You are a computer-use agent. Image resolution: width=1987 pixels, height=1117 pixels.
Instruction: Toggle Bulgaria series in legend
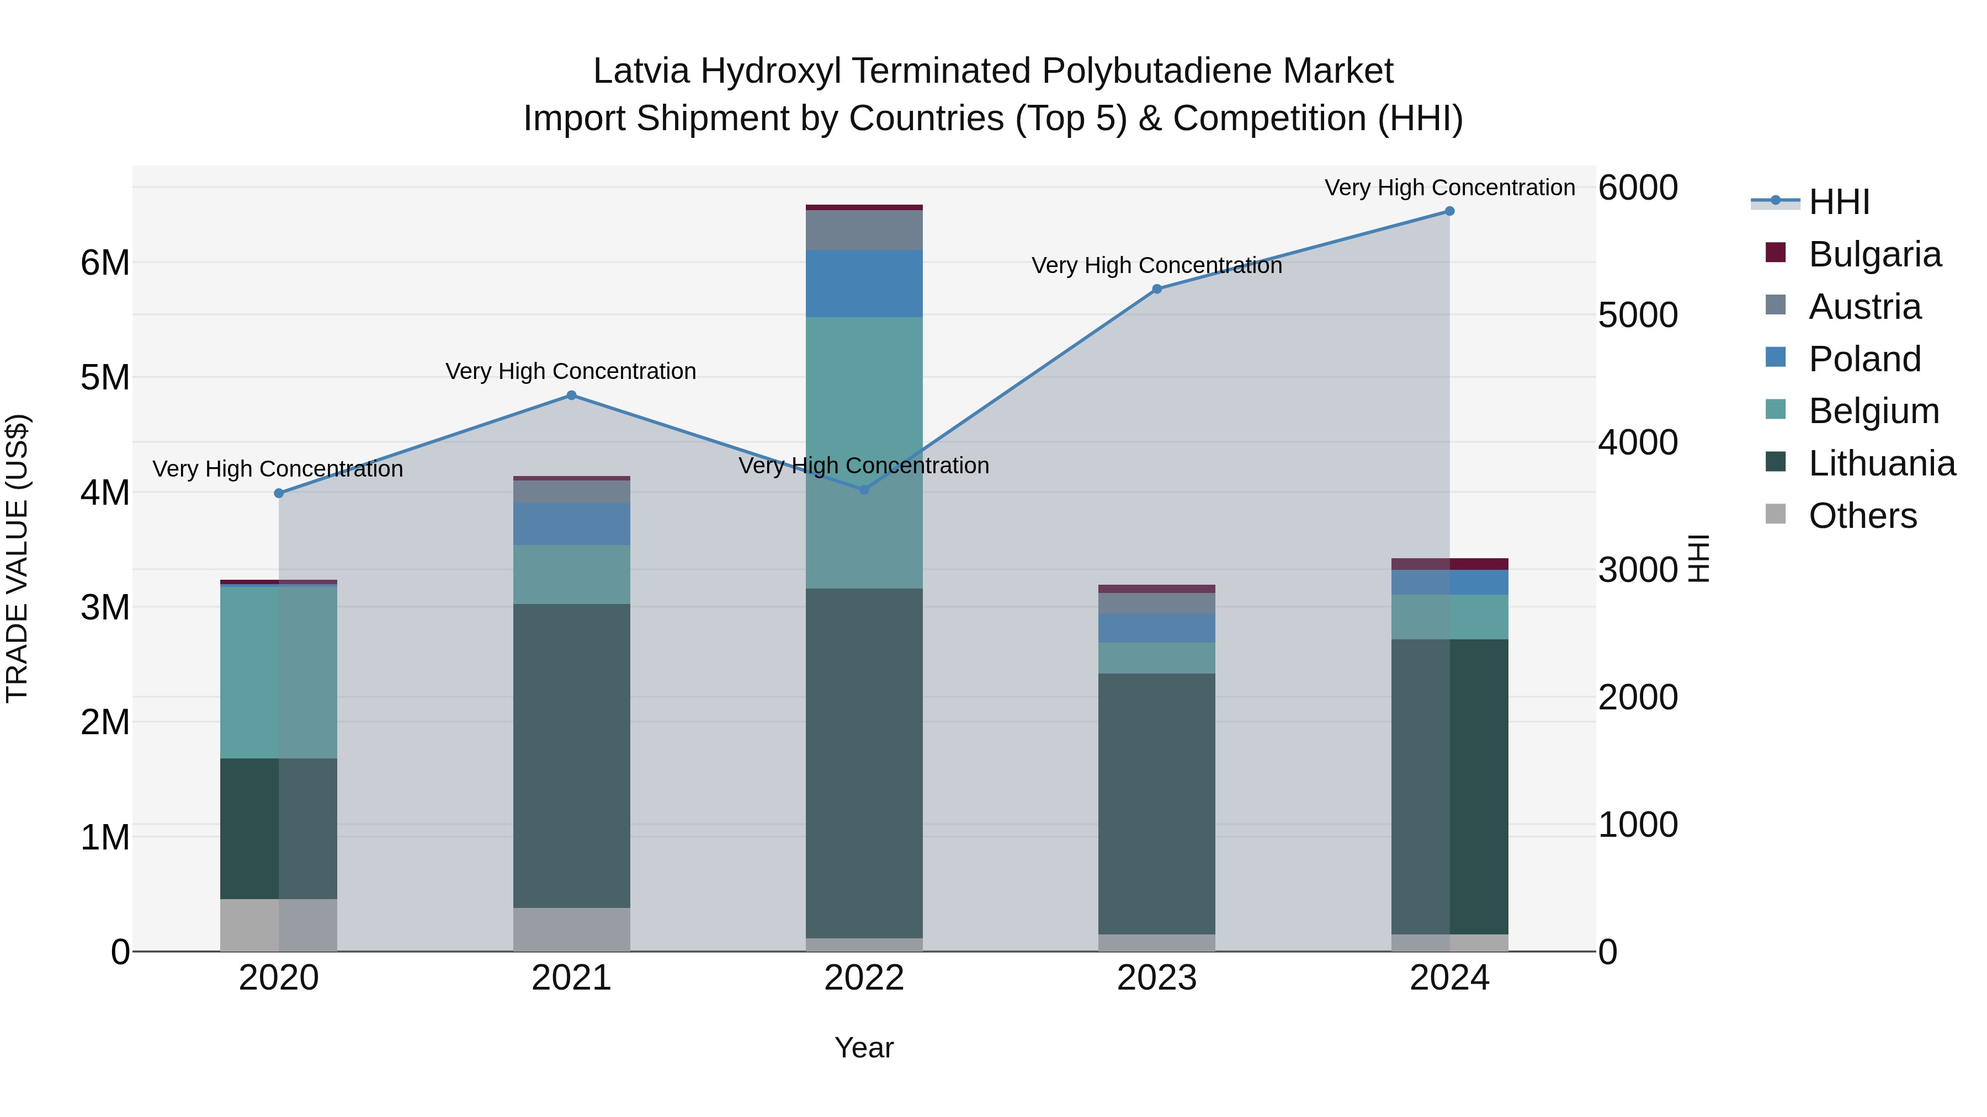[1853, 254]
